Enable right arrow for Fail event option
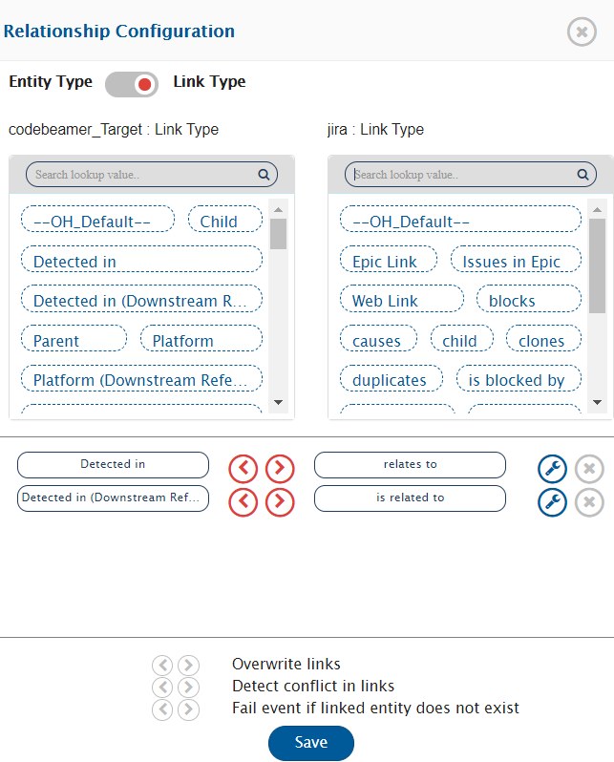The image size is (614, 762). tap(189, 709)
